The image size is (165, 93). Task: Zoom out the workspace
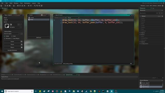click(35, 6)
